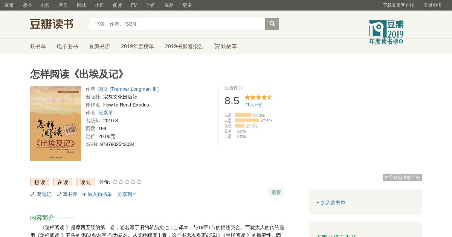The image size is (452, 237).
Task: Click the 内容简介 section heading
Action: click(42, 217)
